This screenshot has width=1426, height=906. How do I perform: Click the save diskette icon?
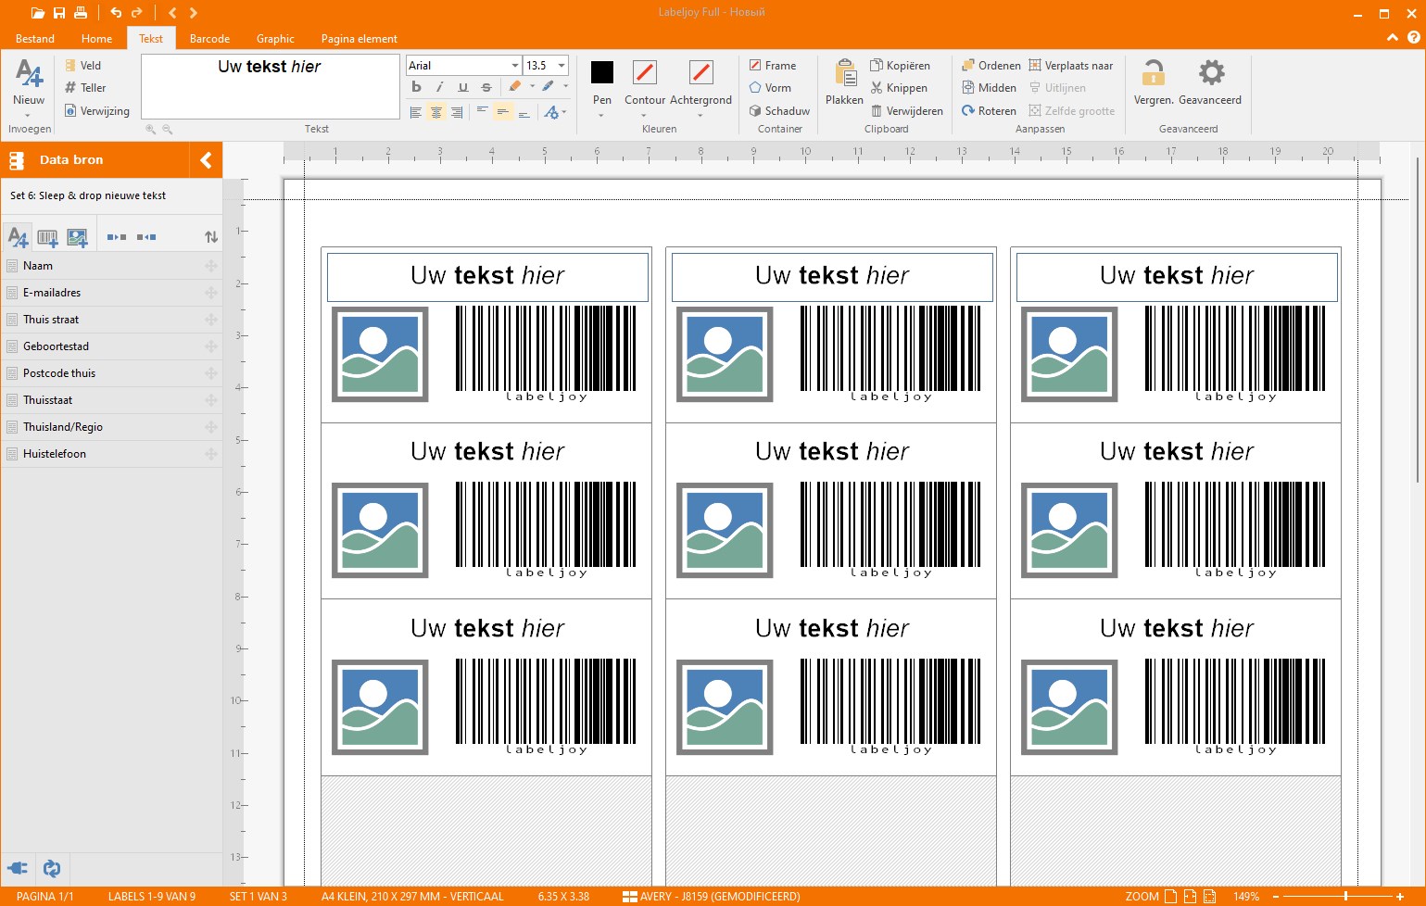[x=59, y=13]
